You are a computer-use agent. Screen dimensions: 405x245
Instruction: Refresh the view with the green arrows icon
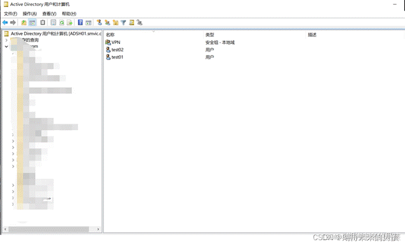61,23
